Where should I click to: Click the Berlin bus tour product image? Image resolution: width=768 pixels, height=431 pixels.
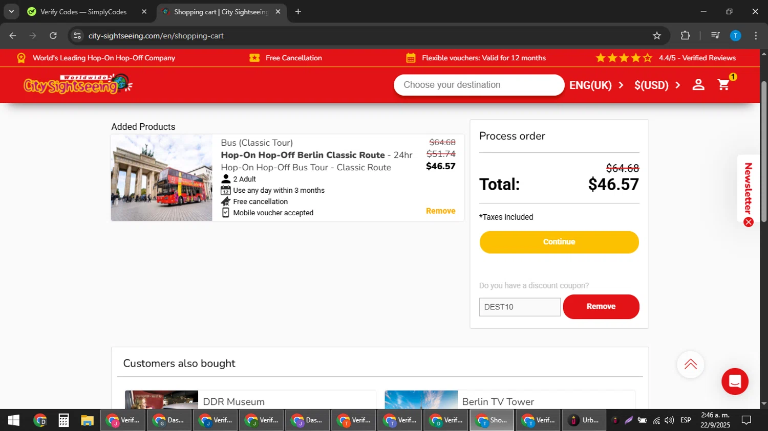(x=162, y=177)
